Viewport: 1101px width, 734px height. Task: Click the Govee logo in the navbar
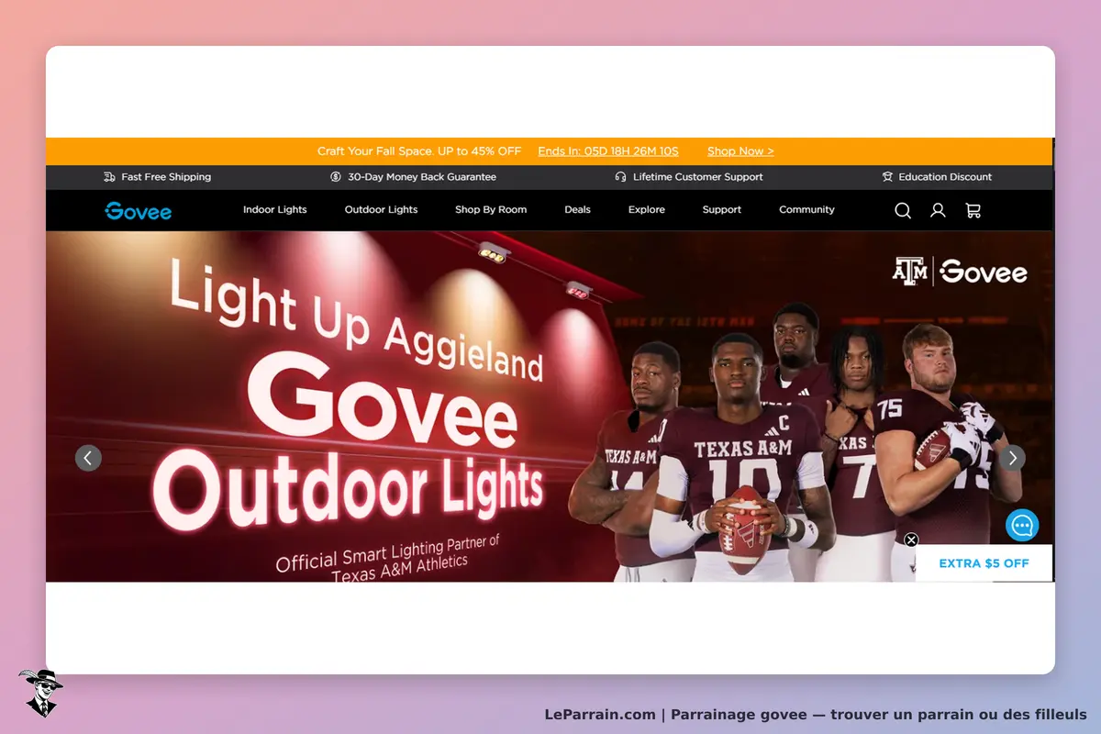(x=139, y=210)
